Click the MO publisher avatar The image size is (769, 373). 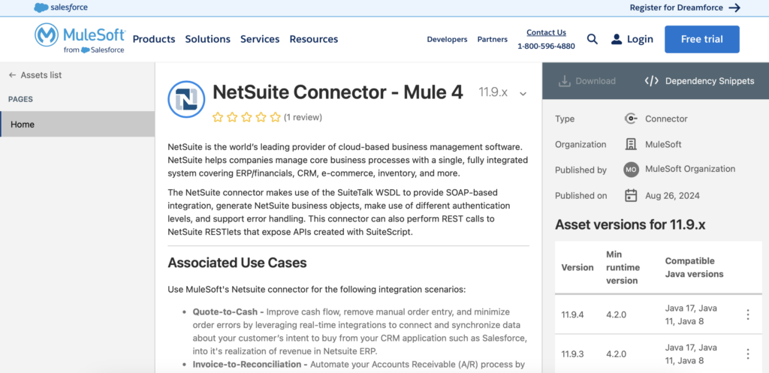click(631, 170)
